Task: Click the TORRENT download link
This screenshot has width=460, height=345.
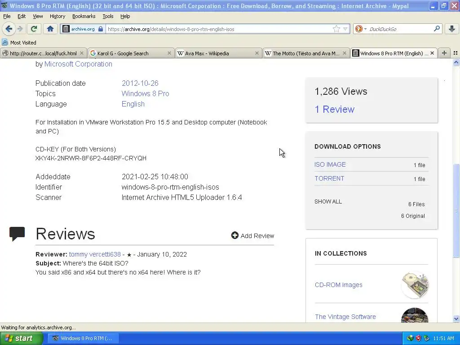Action: [x=329, y=178]
